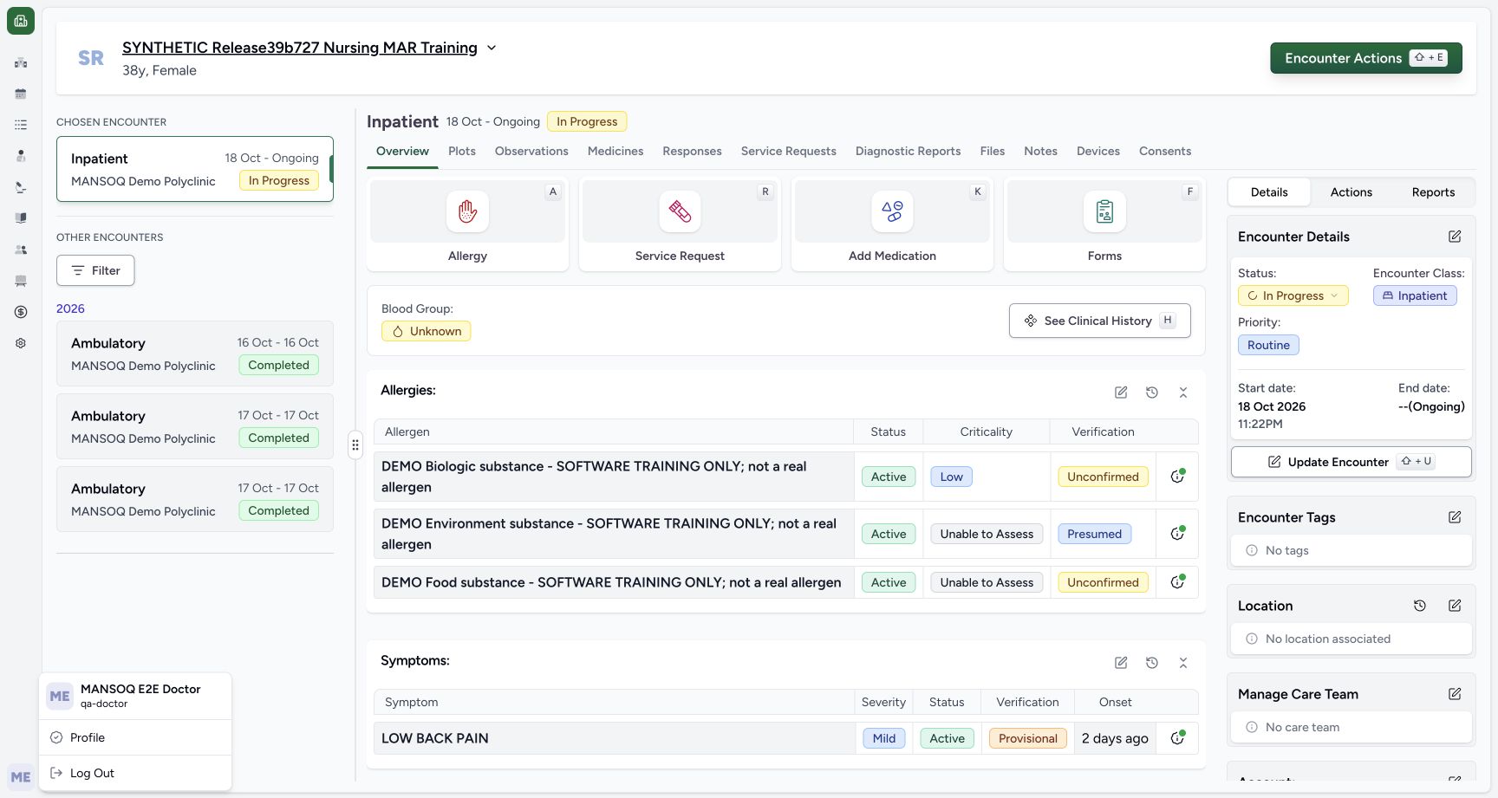View Symptoms history clock icon

click(1152, 663)
